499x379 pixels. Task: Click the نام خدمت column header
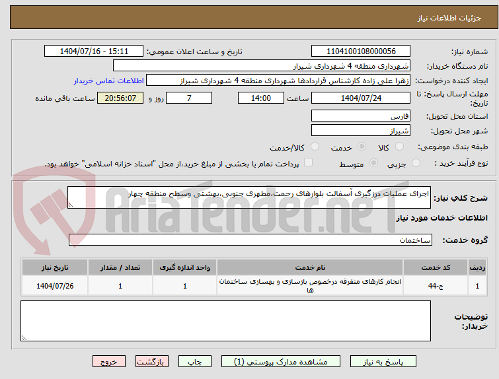(x=310, y=267)
